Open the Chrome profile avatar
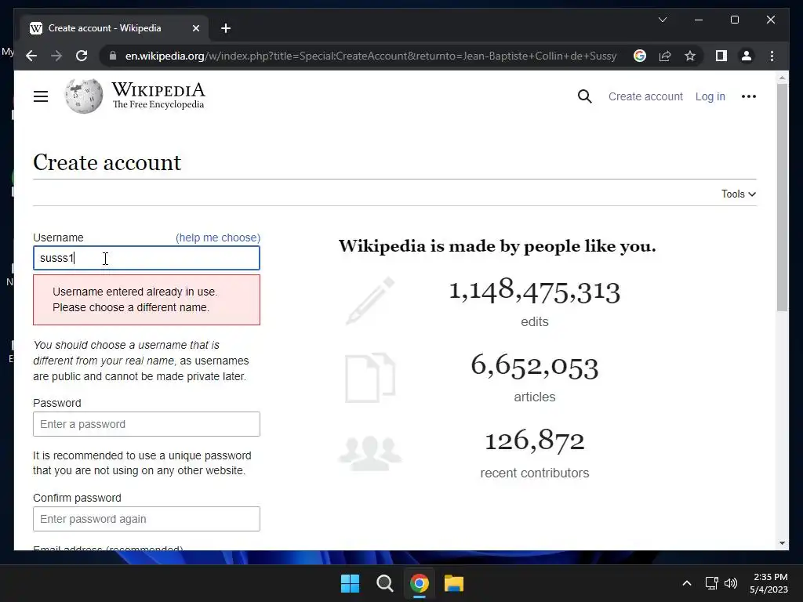 (x=747, y=56)
